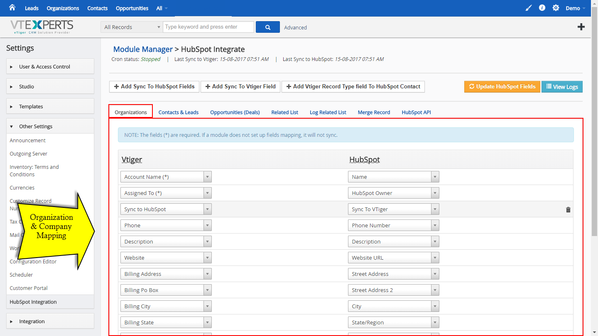Switch to the Contacts & Leads tab
598x336 pixels.
[x=179, y=112]
